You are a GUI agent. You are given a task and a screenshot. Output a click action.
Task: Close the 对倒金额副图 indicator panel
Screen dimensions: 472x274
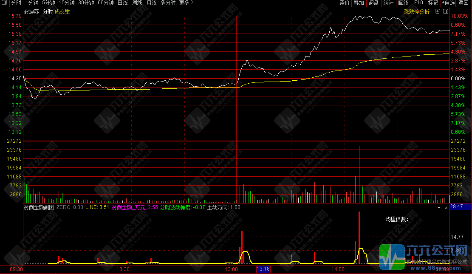(x=446, y=208)
